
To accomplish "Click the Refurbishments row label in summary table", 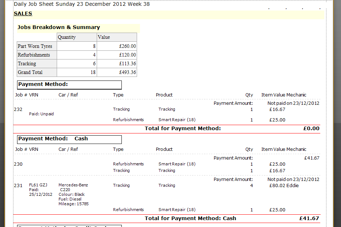I will pyautogui.click(x=34, y=55).
